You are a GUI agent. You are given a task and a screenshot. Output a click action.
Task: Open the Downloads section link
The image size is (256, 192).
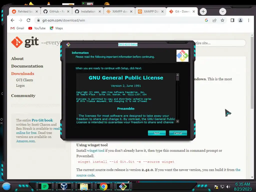[23, 74]
